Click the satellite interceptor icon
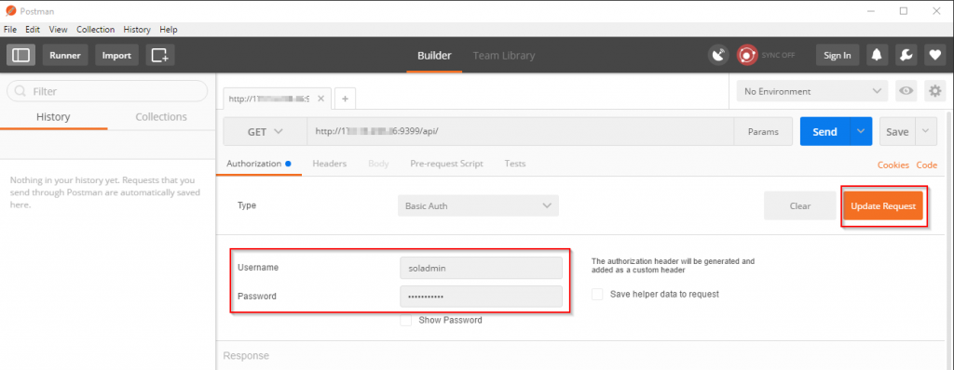This screenshot has height=370, width=954. [718, 55]
